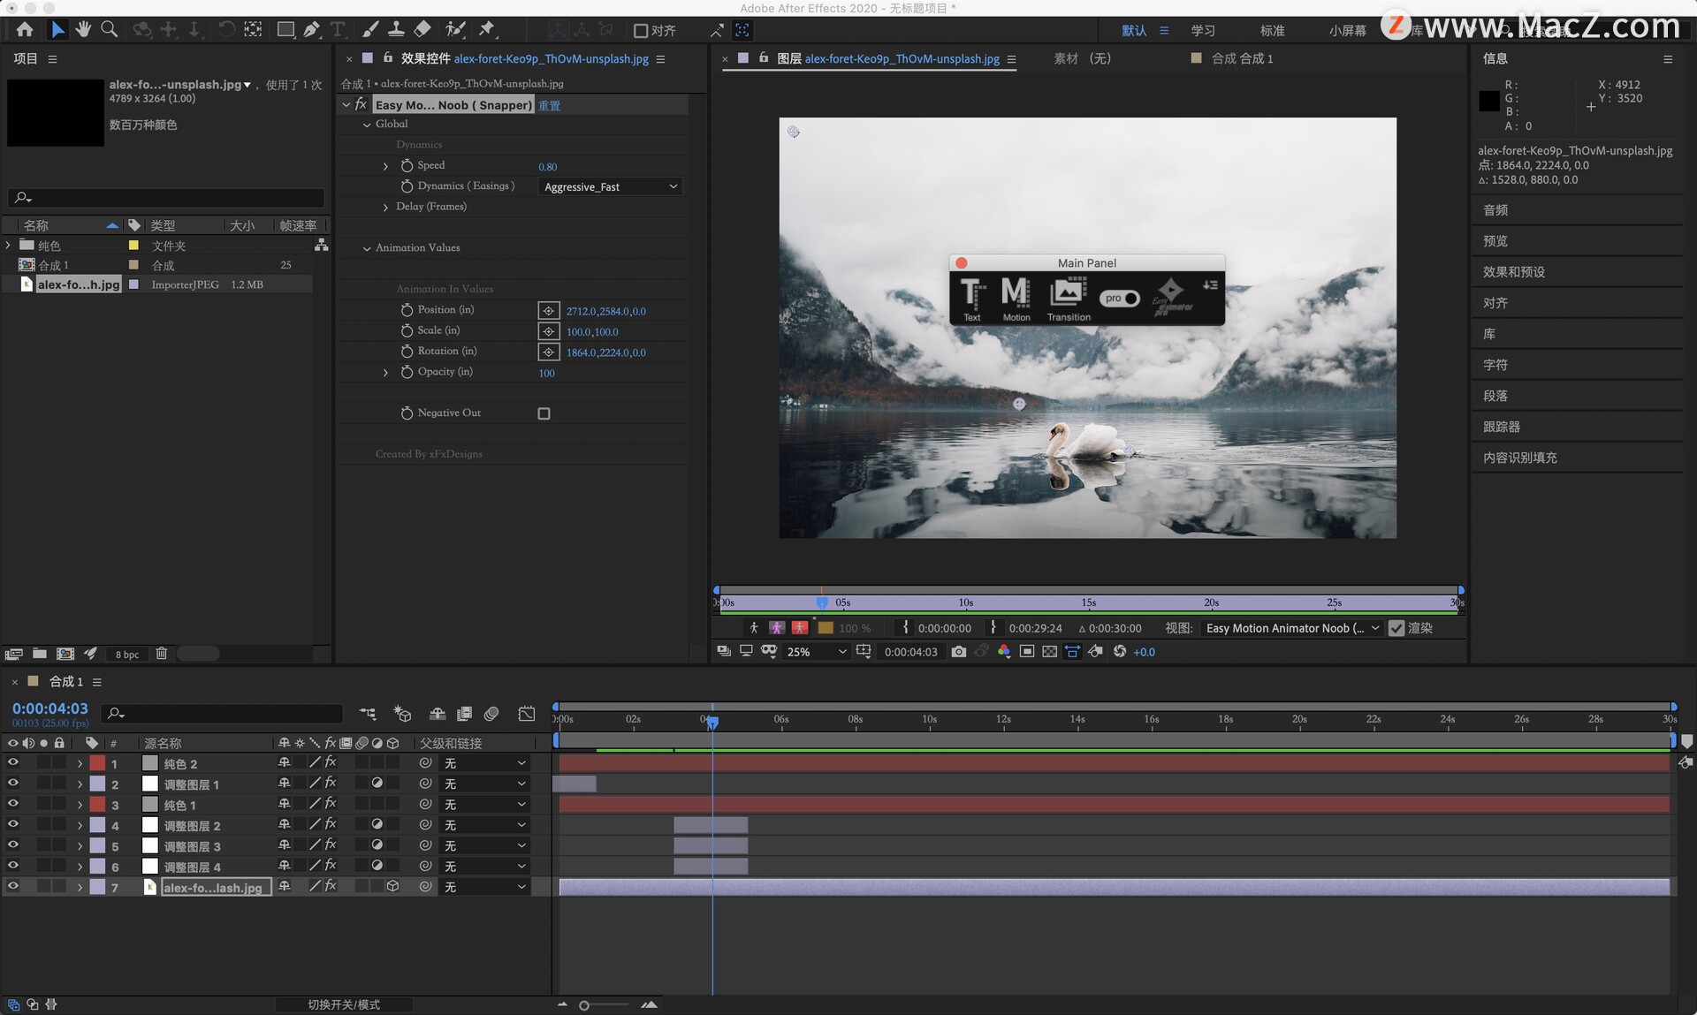Switch to the 默认 workspace
The image size is (1697, 1015).
(x=1134, y=31)
